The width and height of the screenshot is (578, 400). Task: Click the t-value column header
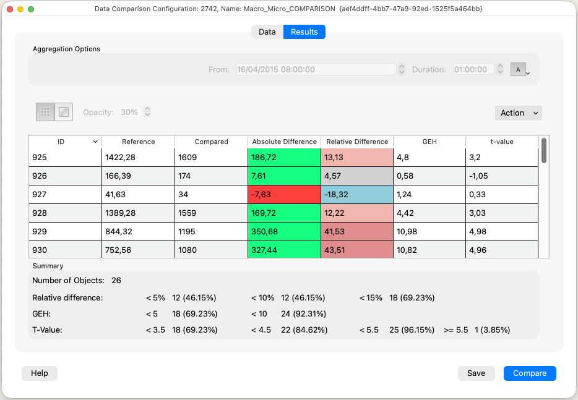point(502,142)
